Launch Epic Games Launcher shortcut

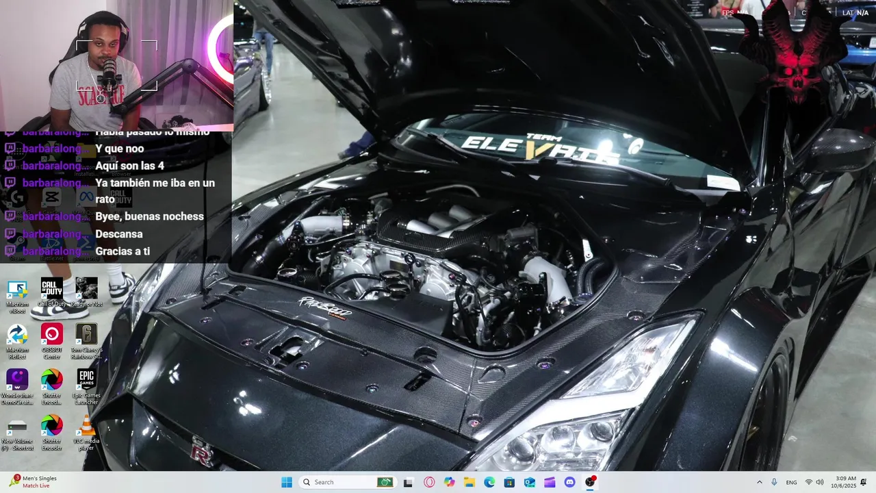pyautogui.click(x=86, y=387)
